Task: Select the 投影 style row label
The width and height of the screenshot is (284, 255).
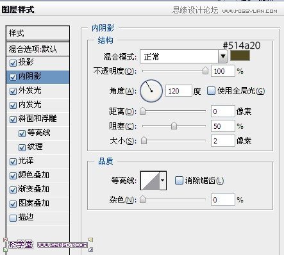Action: tap(26, 62)
